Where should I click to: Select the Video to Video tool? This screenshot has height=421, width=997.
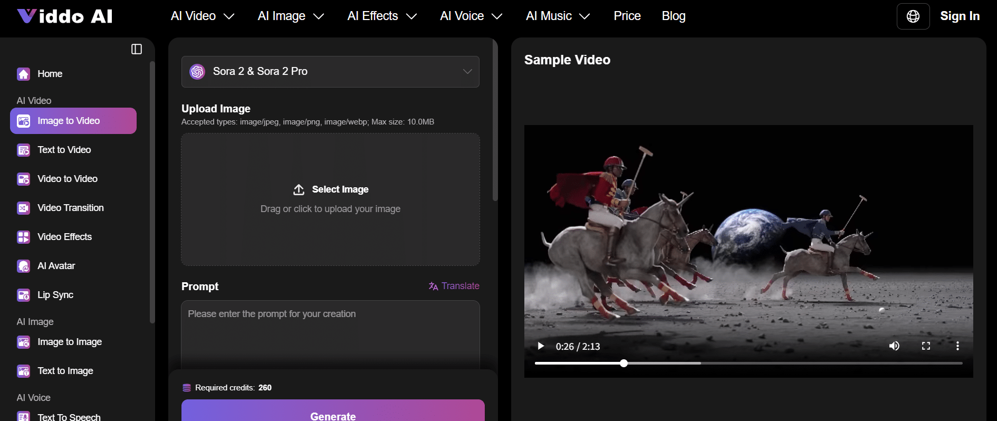click(x=67, y=179)
